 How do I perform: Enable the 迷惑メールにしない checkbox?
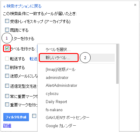(x=7, y=76)
